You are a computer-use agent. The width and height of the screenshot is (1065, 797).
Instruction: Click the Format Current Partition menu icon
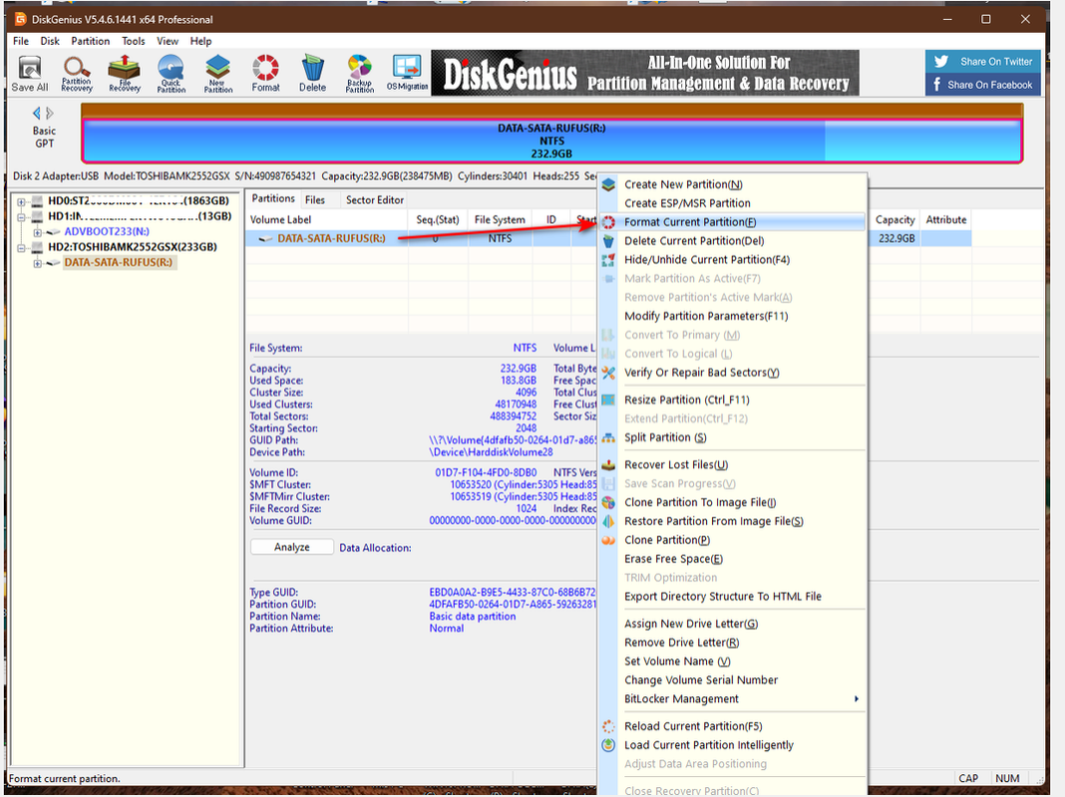[608, 222]
